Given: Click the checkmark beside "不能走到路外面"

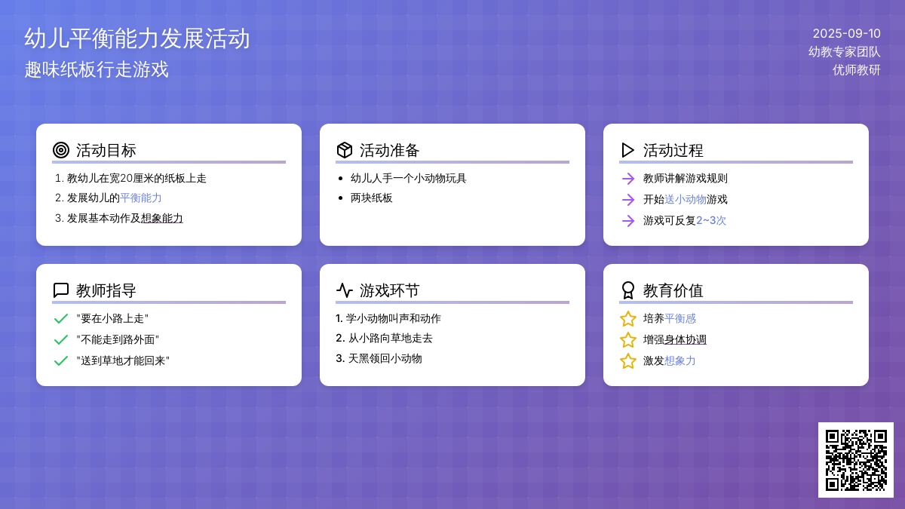Looking at the screenshot, I should pyautogui.click(x=61, y=340).
